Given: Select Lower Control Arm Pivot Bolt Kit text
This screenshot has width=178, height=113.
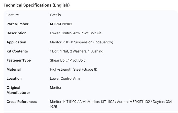Looking at the screenshot, I should [75, 33].
